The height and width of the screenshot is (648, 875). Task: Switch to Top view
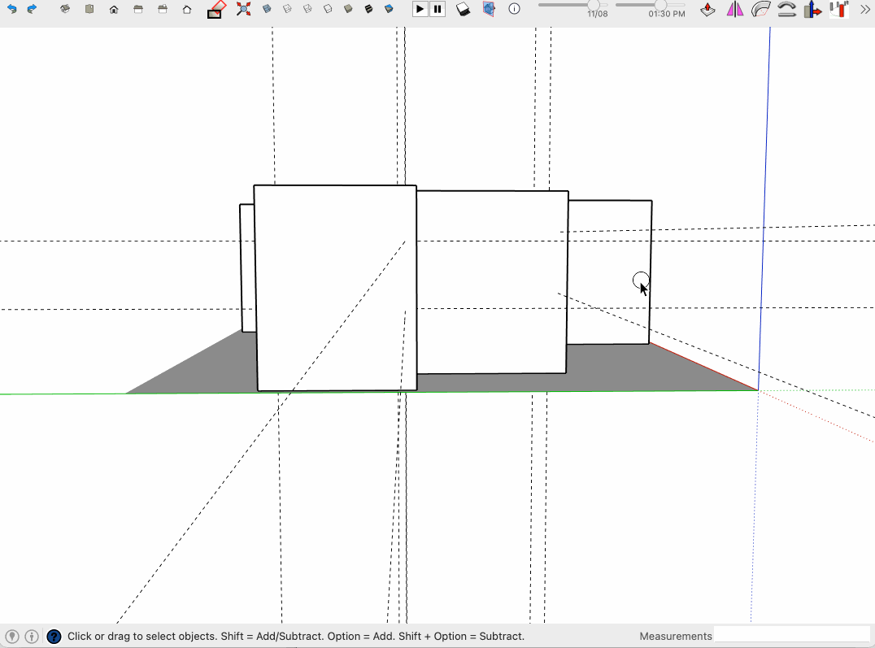tap(89, 9)
